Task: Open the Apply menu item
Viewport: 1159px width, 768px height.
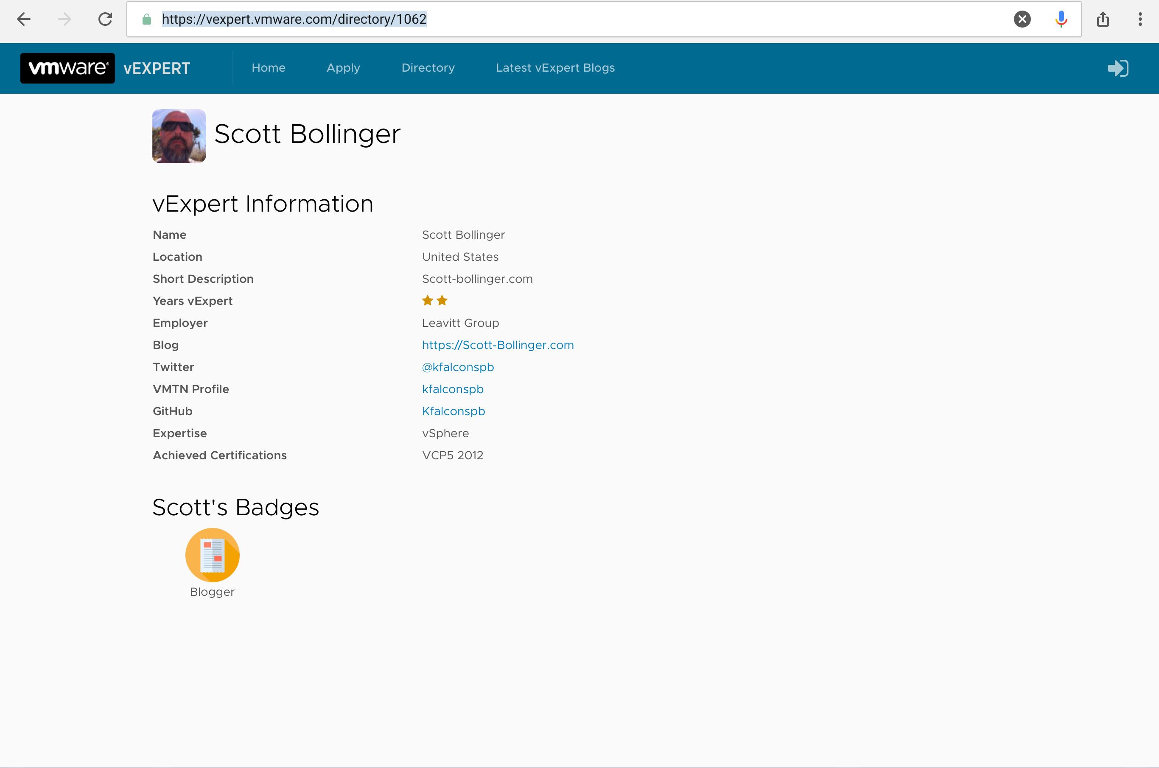Action: tap(343, 67)
